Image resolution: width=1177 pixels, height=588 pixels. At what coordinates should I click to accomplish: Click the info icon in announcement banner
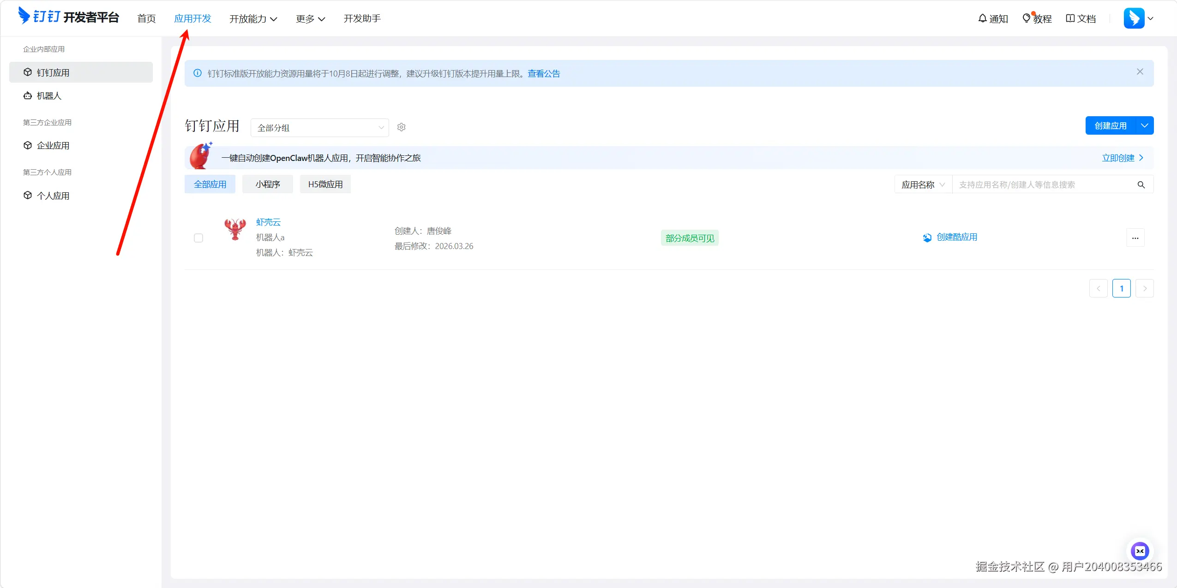click(198, 73)
